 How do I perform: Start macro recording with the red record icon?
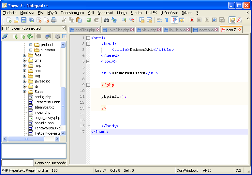pos(192,20)
